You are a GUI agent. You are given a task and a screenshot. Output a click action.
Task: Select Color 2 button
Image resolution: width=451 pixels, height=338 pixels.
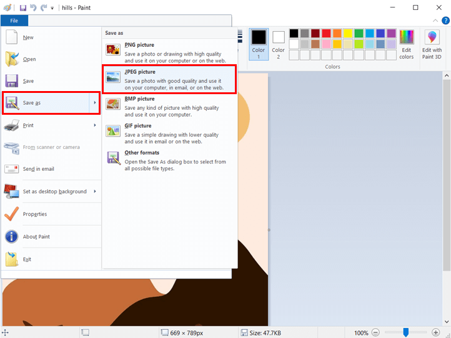point(279,44)
